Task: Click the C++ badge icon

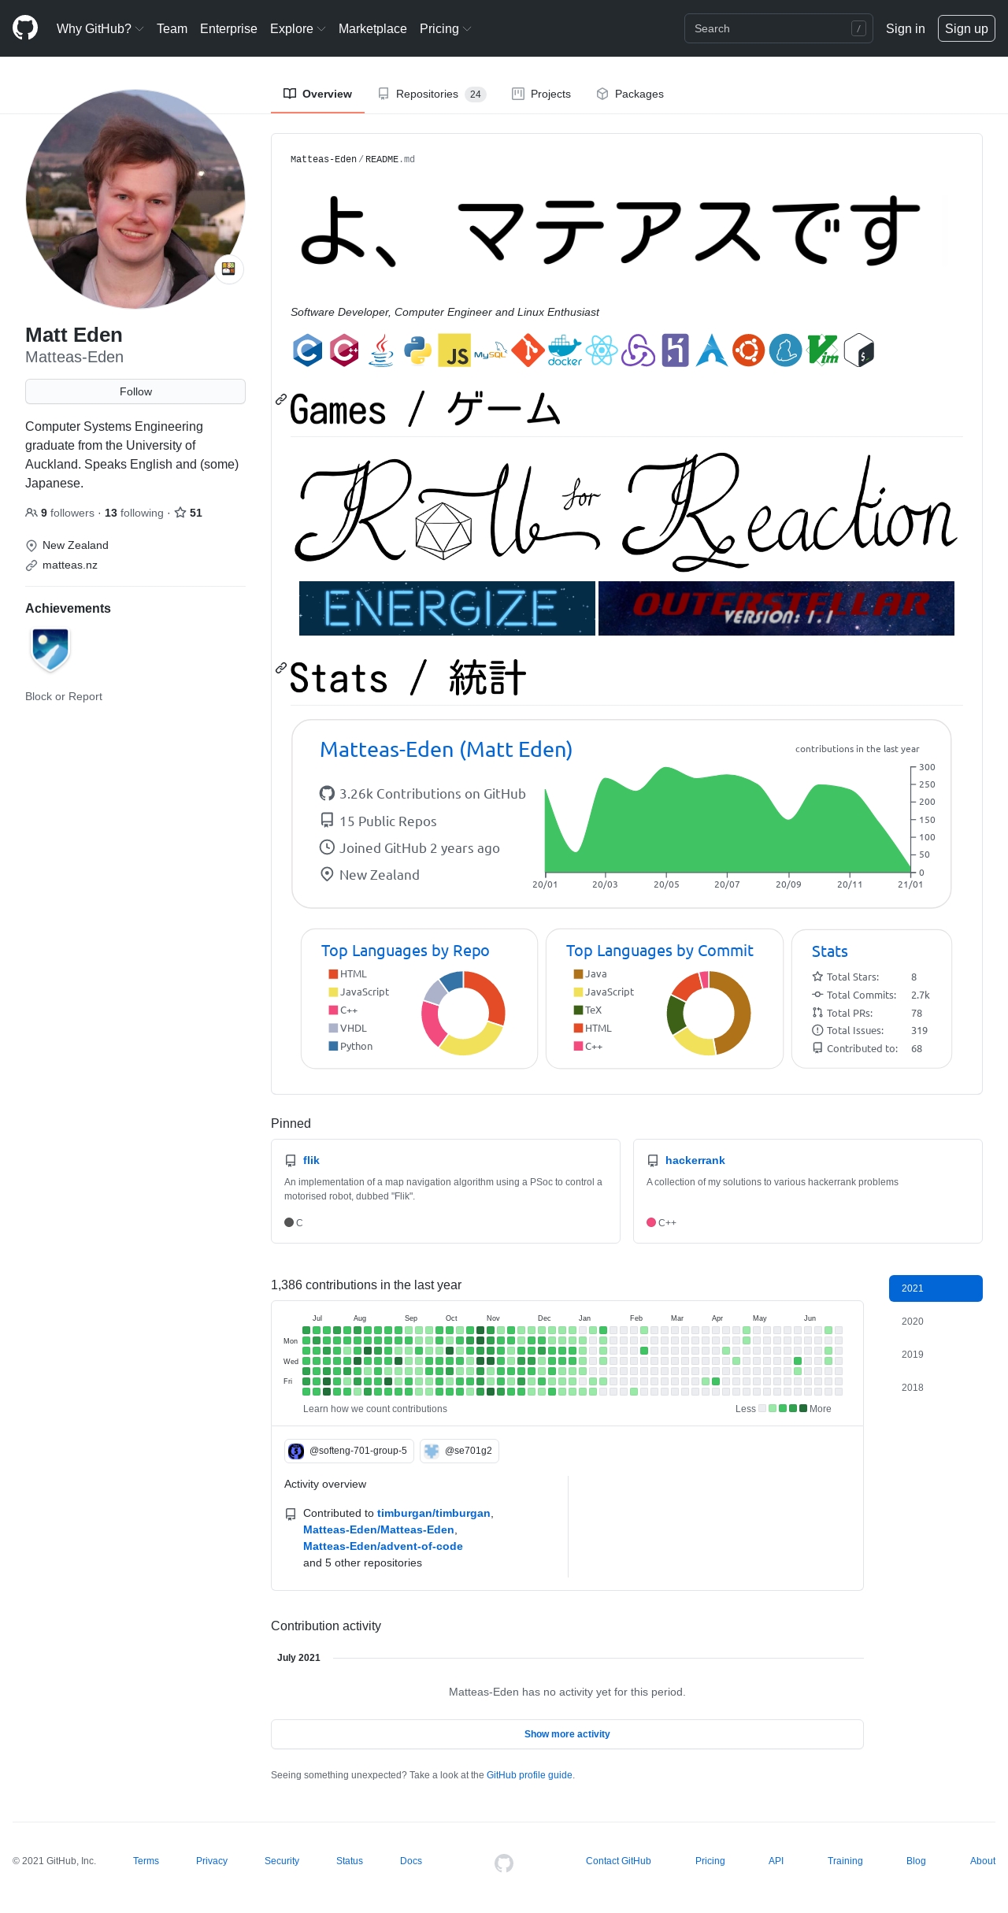Action: click(344, 350)
